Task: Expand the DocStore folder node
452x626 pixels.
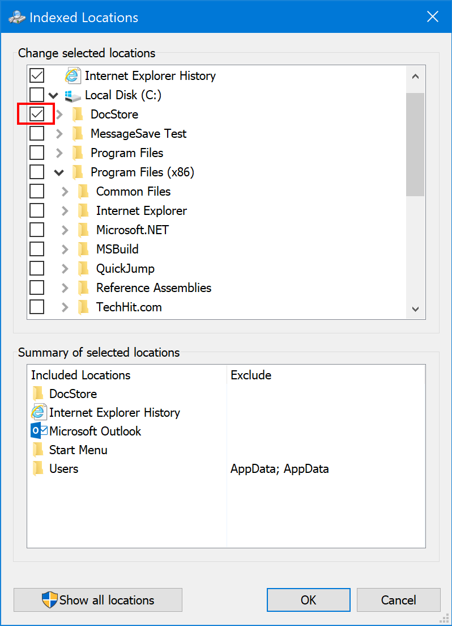Action: [59, 115]
